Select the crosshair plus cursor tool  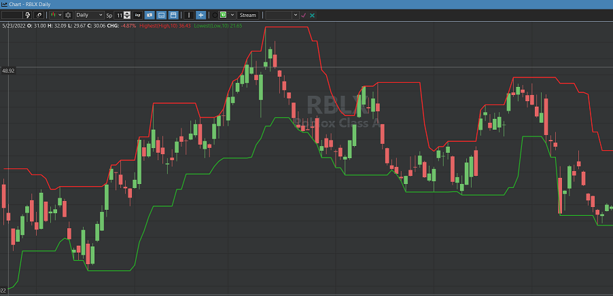[200, 15]
